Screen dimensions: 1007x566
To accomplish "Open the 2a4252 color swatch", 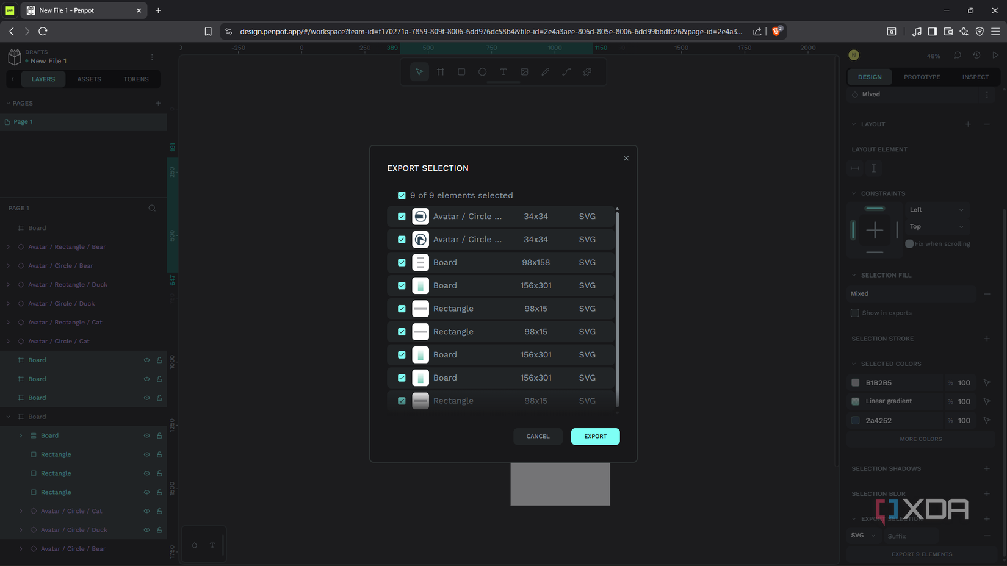I will point(856,421).
